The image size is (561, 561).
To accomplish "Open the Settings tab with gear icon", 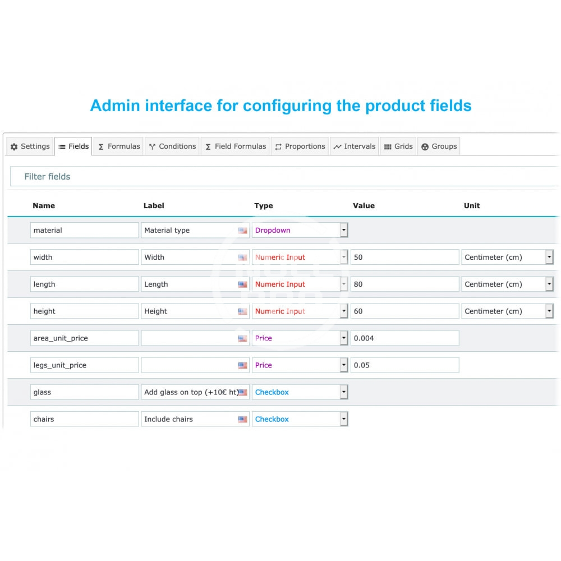I will click(x=30, y=146).
